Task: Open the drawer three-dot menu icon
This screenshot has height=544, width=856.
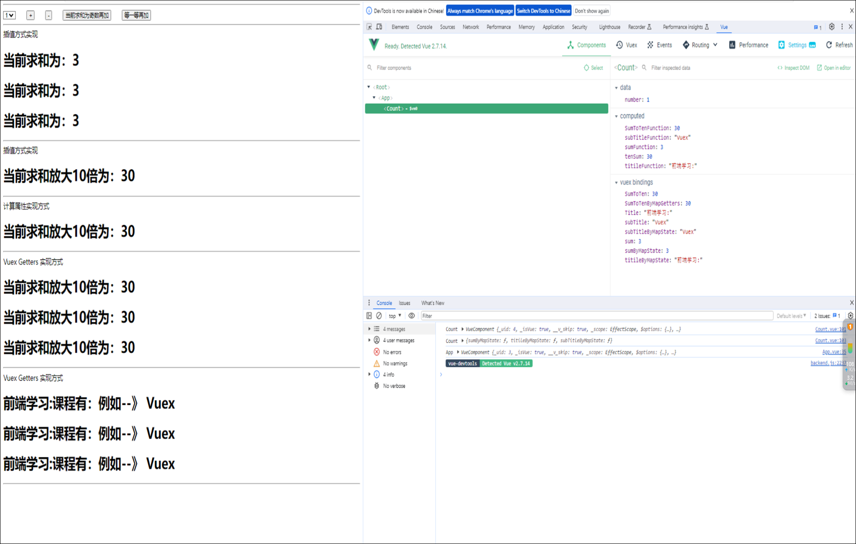Action: tap(369, 303)
